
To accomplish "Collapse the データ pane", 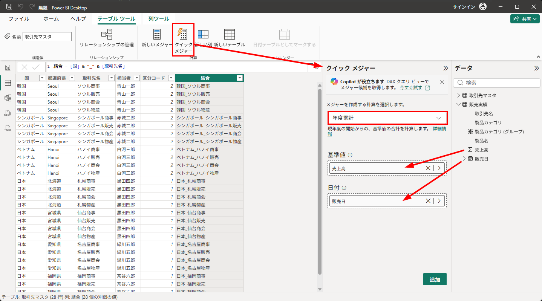I will tap(536, 68).
